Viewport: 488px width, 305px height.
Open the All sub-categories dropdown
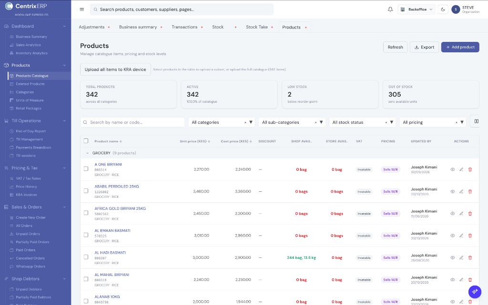tap(292, 122)
